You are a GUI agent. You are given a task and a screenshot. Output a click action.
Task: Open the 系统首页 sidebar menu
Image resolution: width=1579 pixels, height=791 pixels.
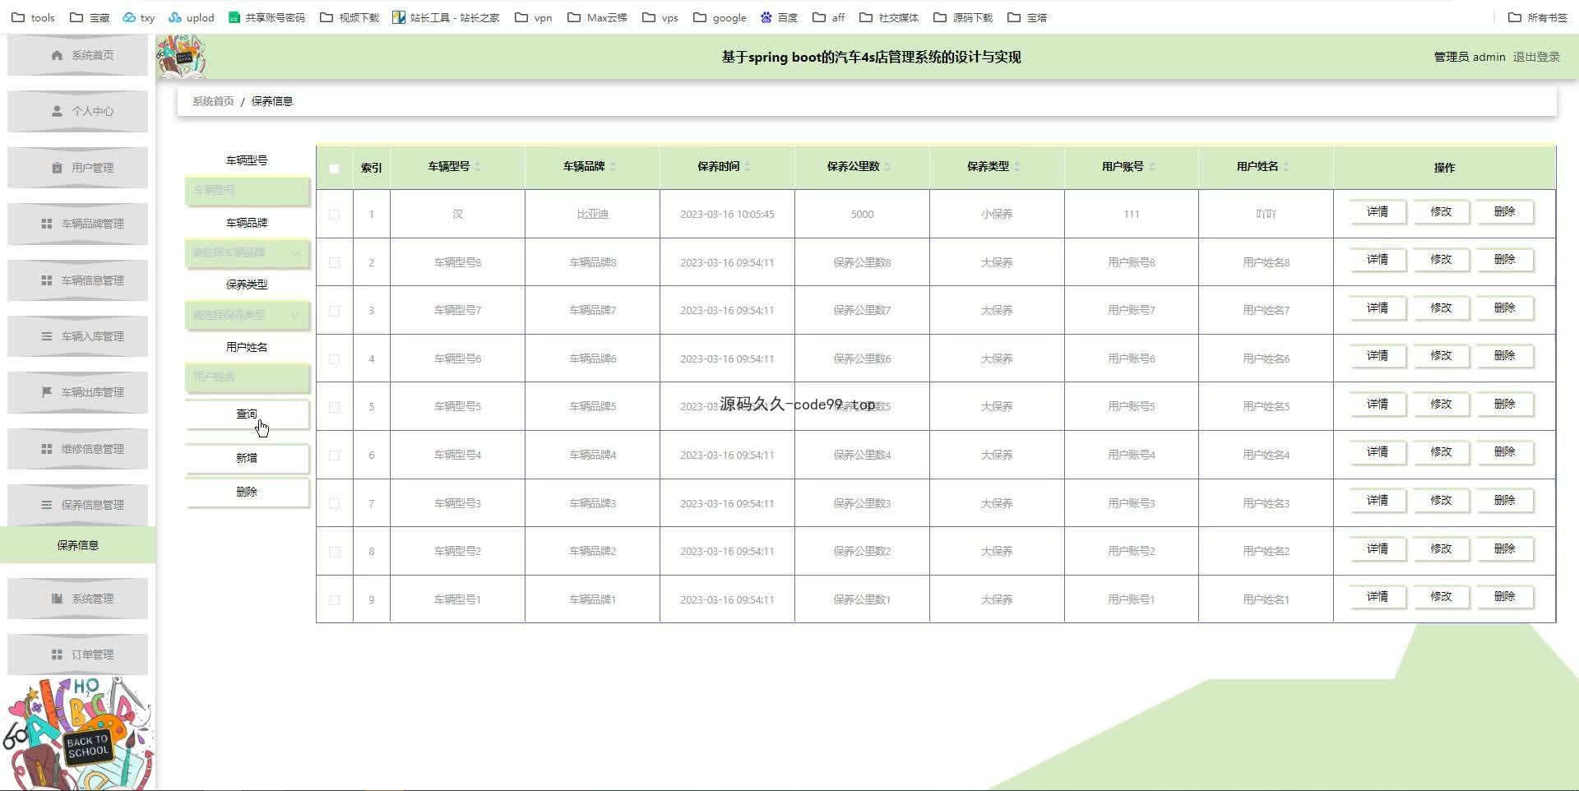pos(77,55)
